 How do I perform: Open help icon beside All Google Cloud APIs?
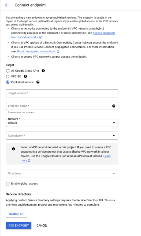[43, 71]
